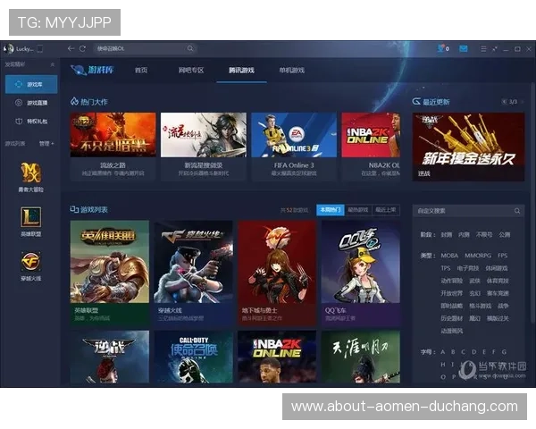The image size is (536, 429).
Task: Launch the 穿越火线 icon in left sidebar
Action: 31,260
